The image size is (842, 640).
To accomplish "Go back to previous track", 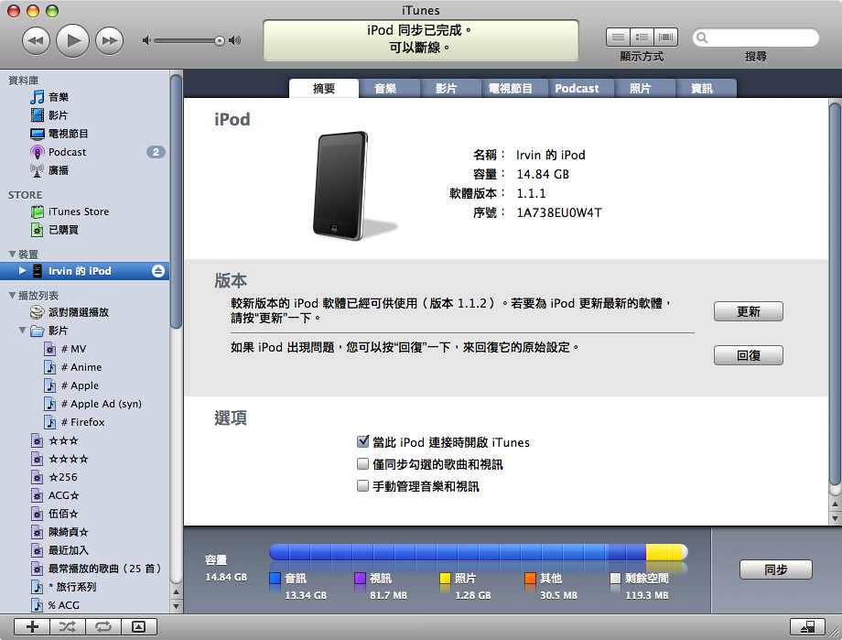I will coord(37,40).
